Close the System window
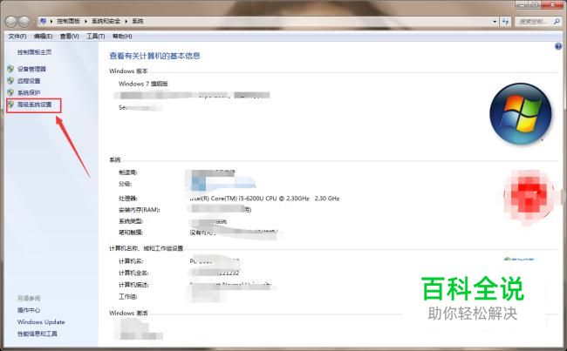 point(552,5)
